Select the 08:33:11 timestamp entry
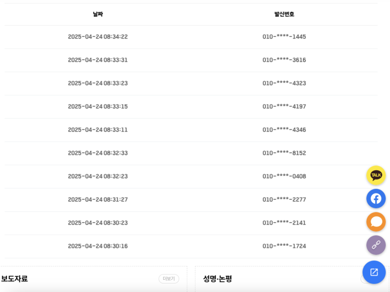This screenshot has height=292, width=390. coord(97,129)
